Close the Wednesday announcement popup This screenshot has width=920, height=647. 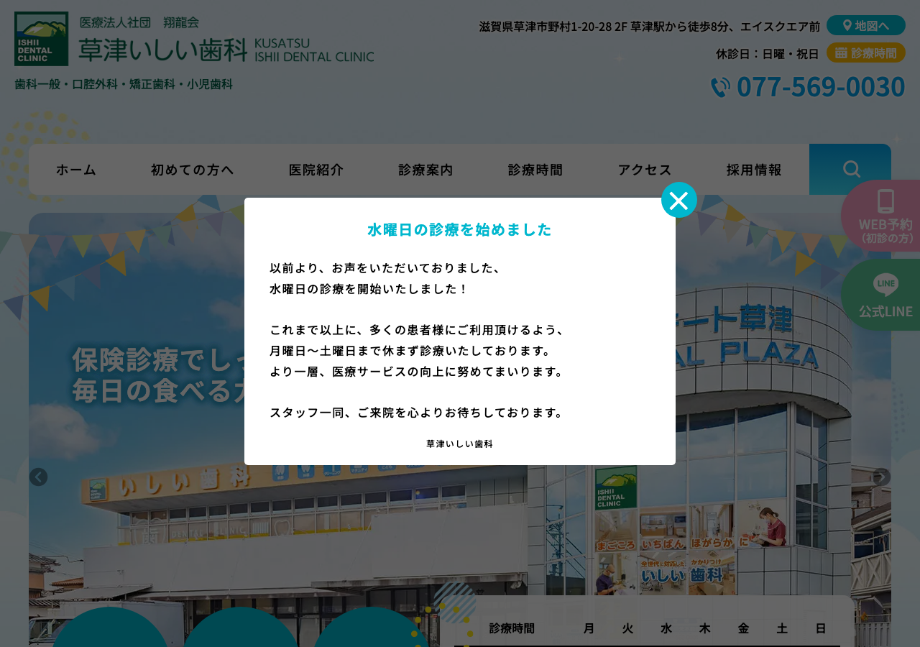pos(679,200)
